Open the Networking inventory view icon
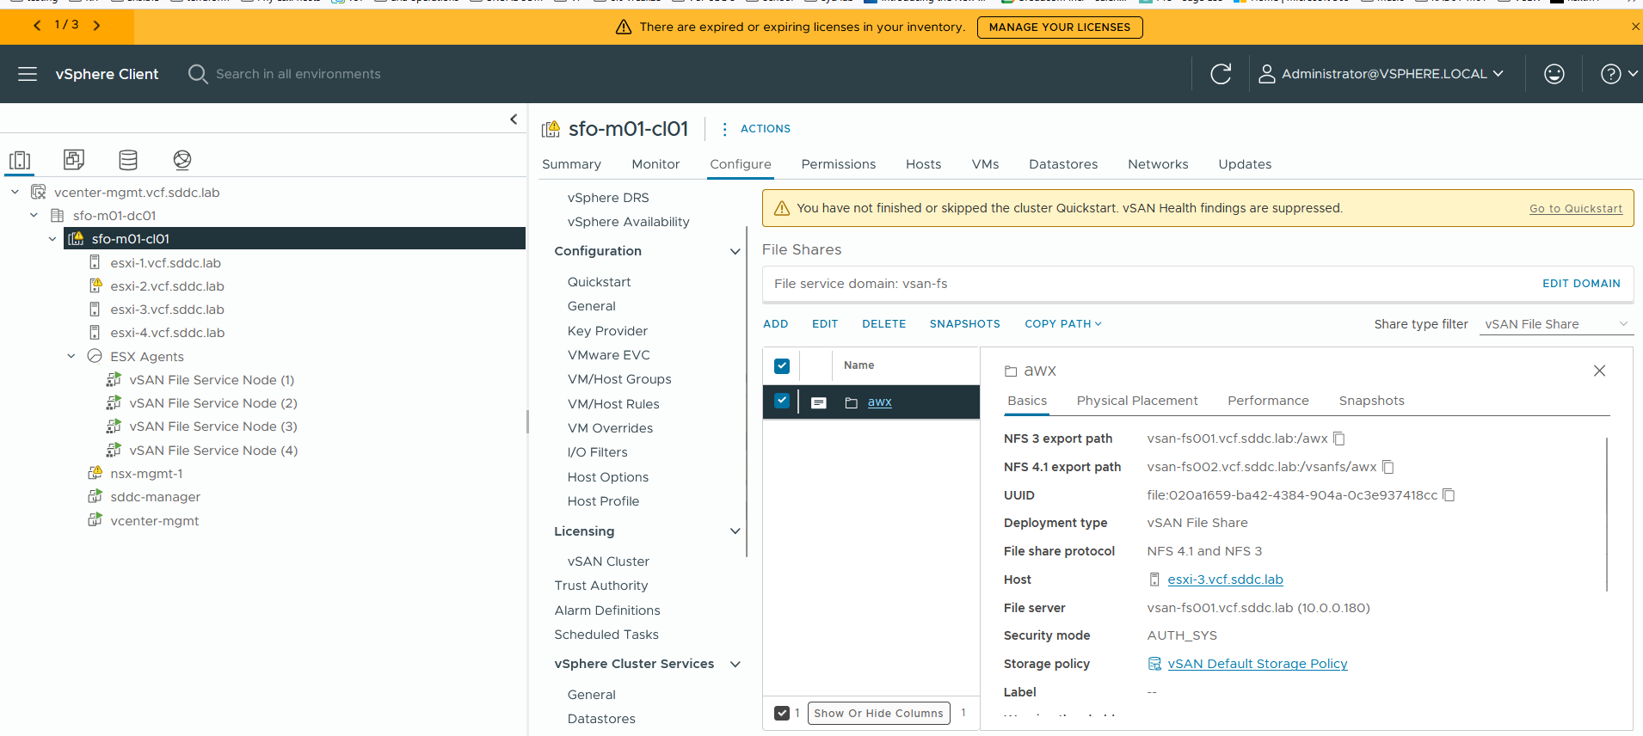 [x=182, y=160]
